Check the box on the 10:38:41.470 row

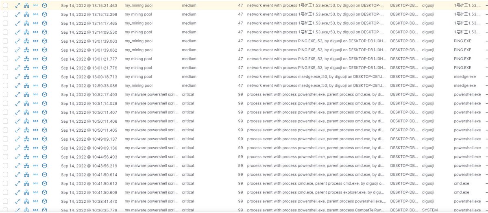tap(5, 201)
